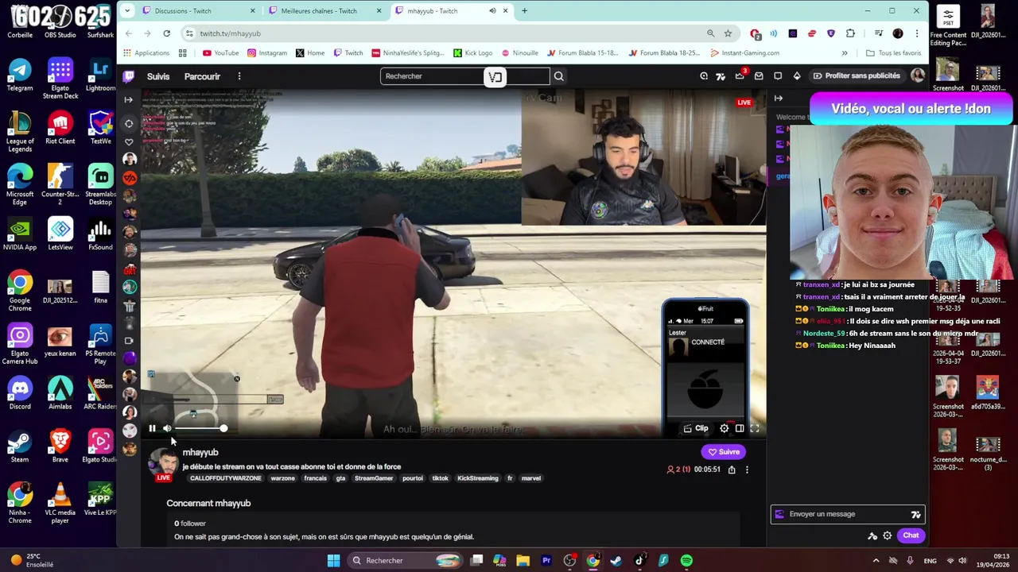
Task: Open the Kick Logo bookmark
Action: click(x=472, y=53)
